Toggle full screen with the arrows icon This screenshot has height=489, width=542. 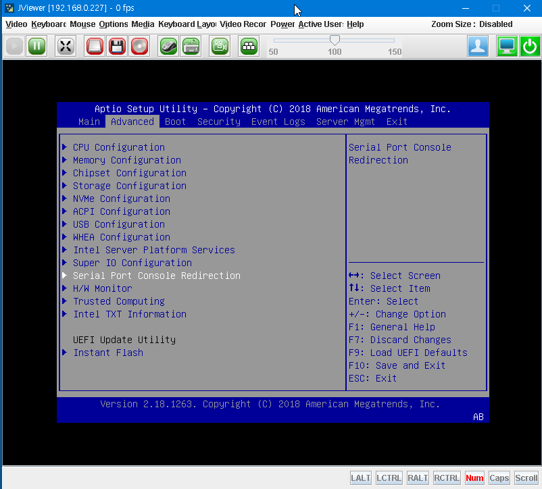tap(66, 47)
